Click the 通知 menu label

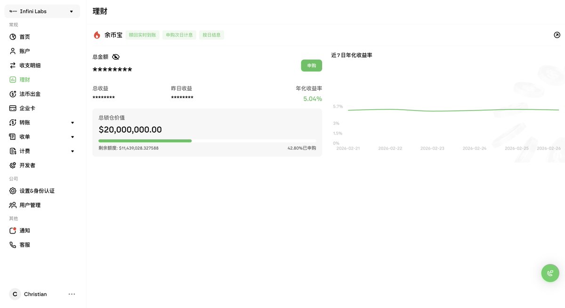click(x=24, y=230)
